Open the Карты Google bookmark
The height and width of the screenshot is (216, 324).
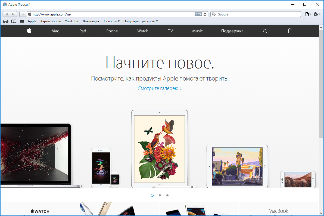point(51,21)
